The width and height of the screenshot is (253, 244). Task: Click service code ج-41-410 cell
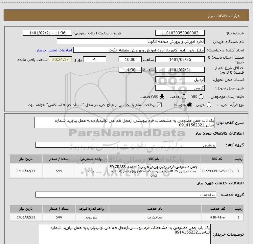218,217
